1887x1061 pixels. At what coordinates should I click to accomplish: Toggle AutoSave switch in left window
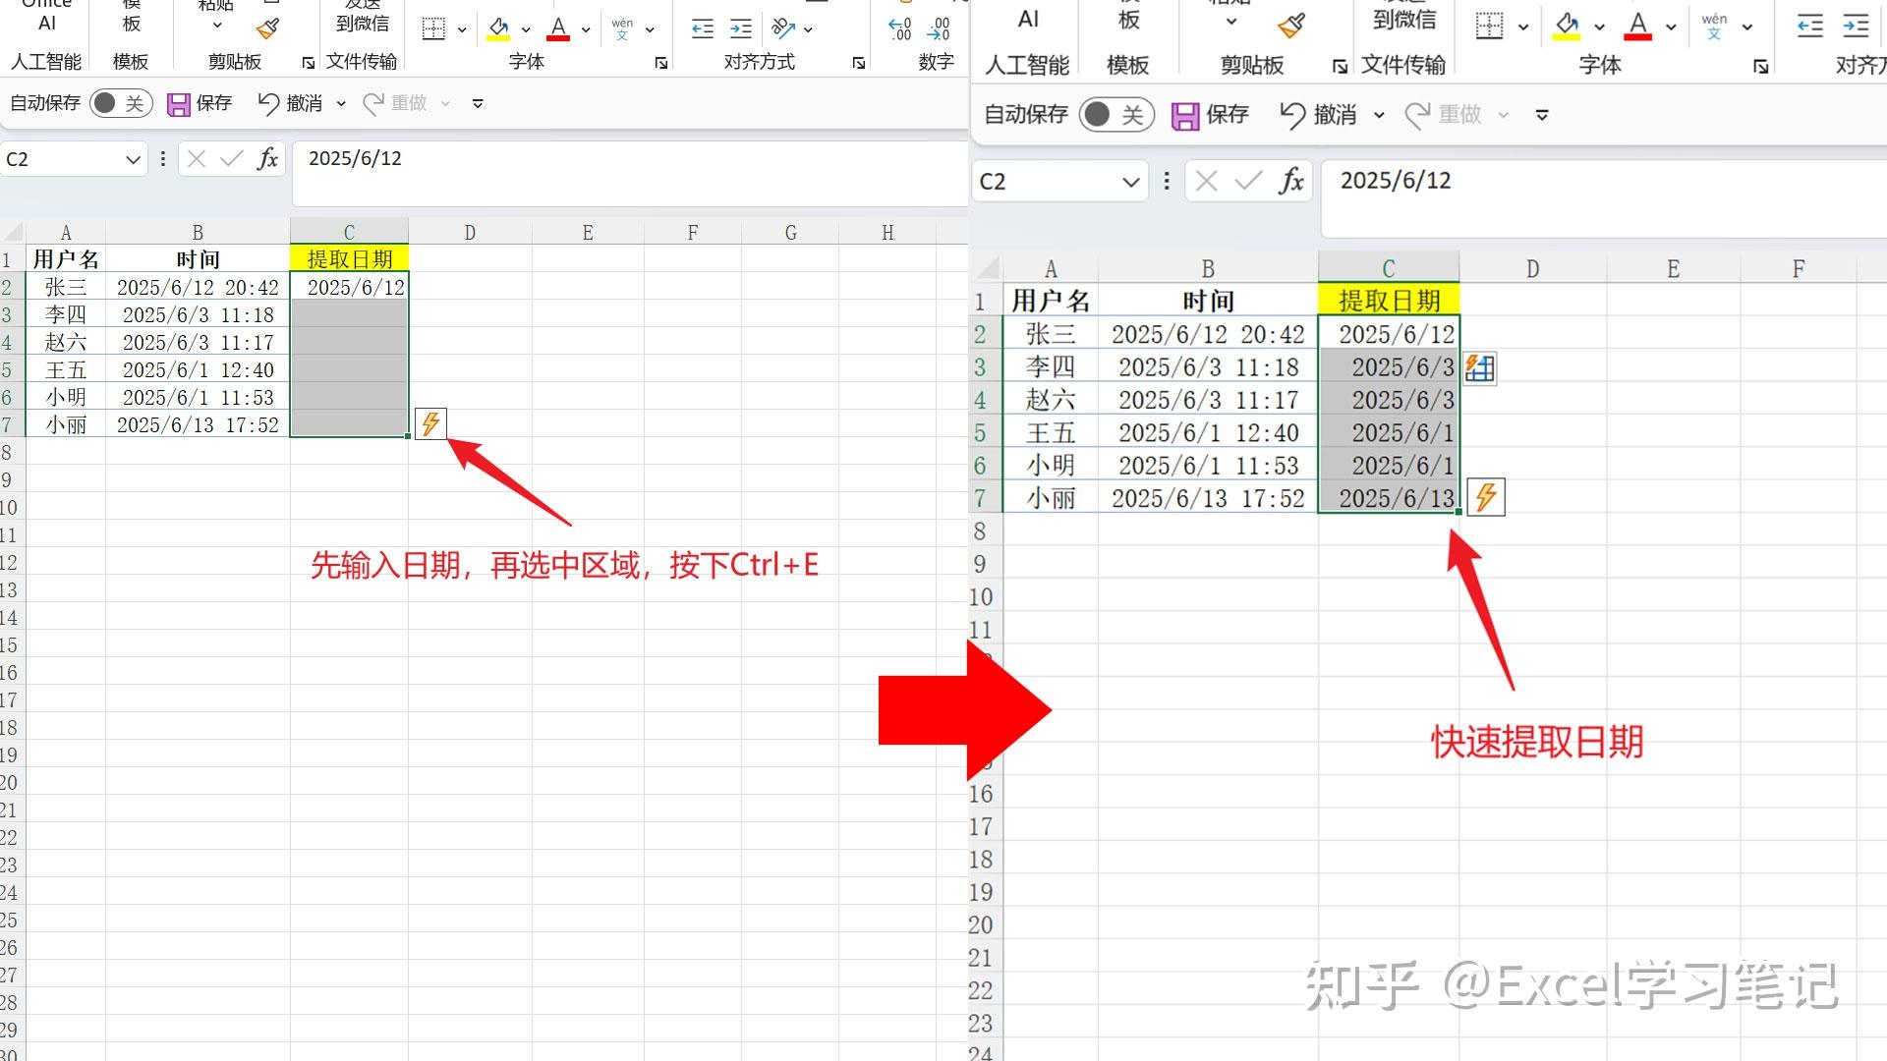(121, 103)
